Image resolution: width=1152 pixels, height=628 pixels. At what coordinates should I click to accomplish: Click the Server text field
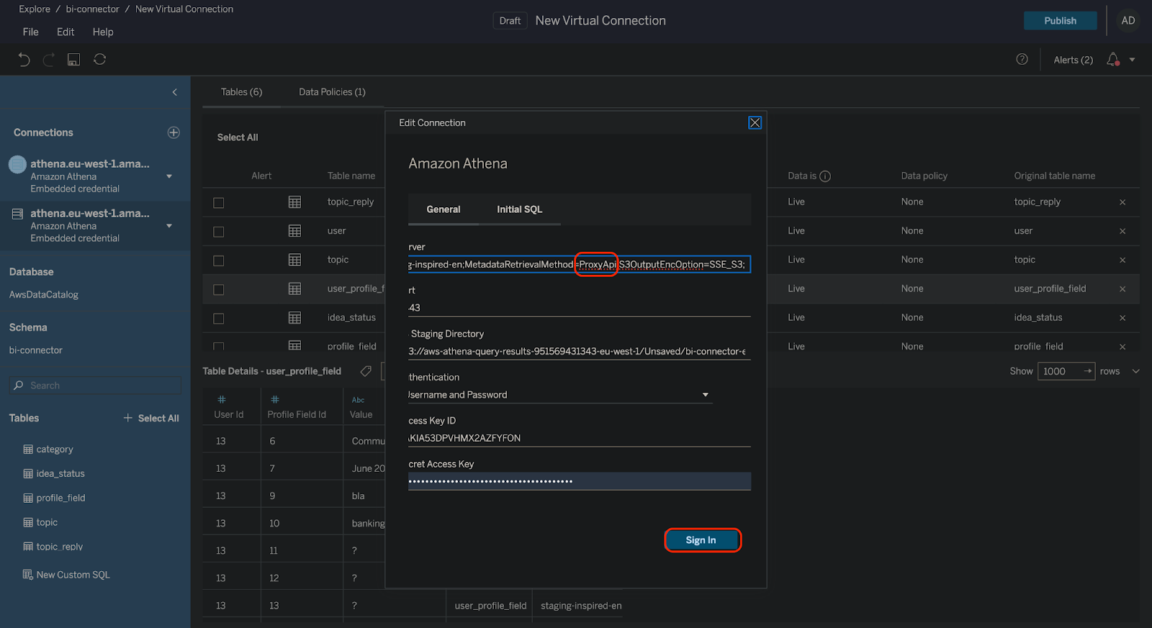(580, 265)
